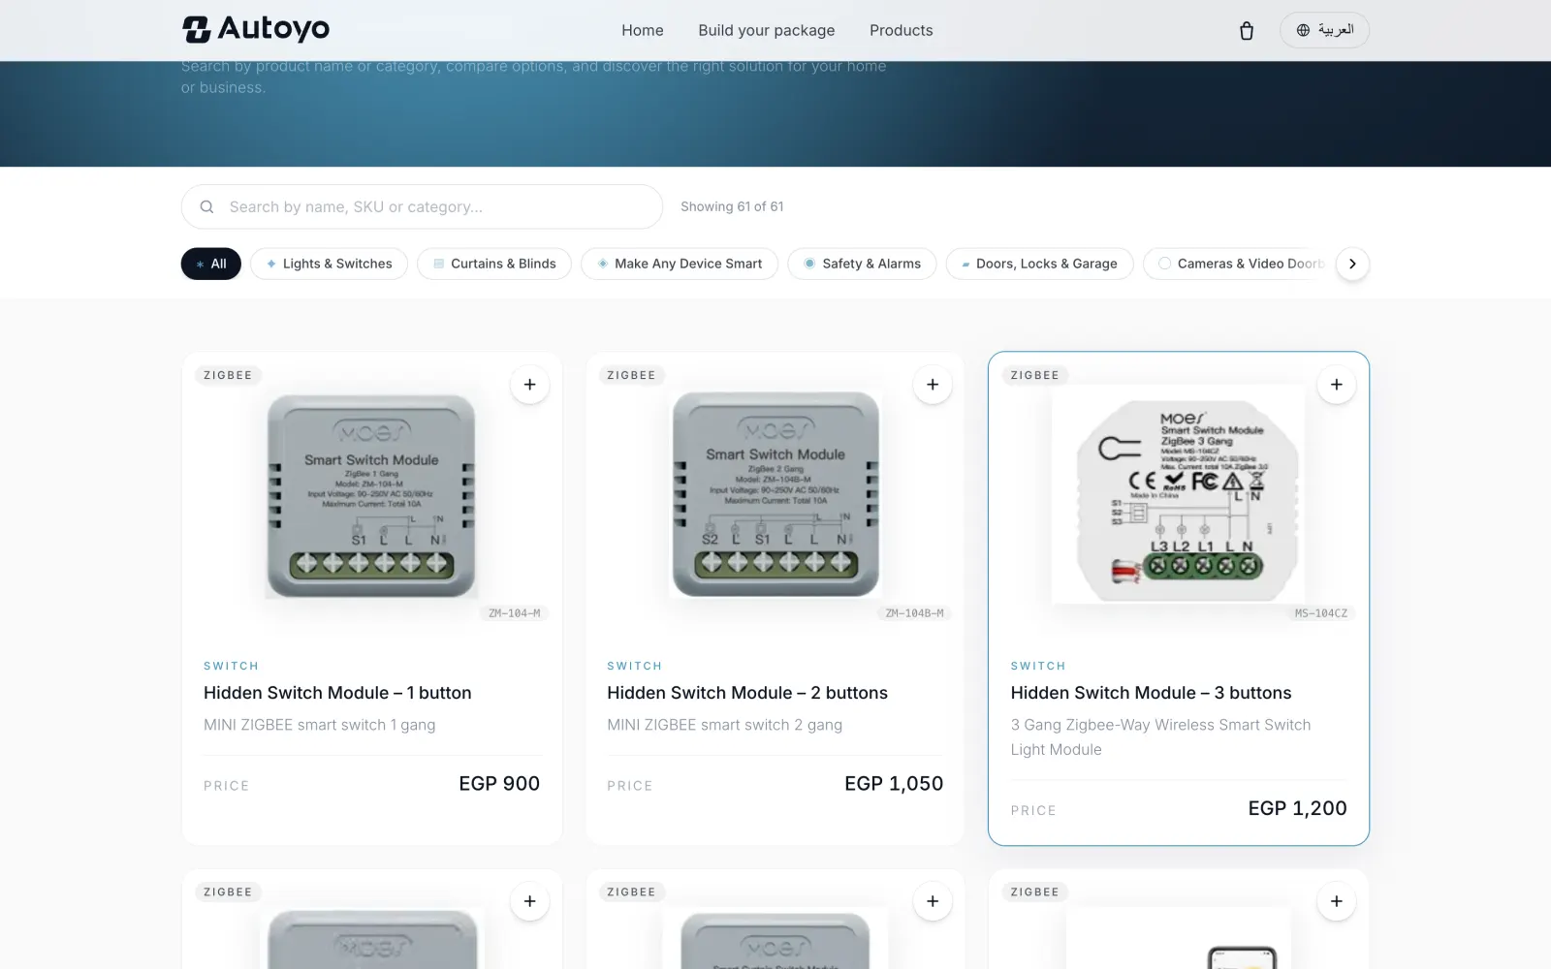Click the EGP 900 price
The width and height of the screenshot is (1551, 969).
499,784
